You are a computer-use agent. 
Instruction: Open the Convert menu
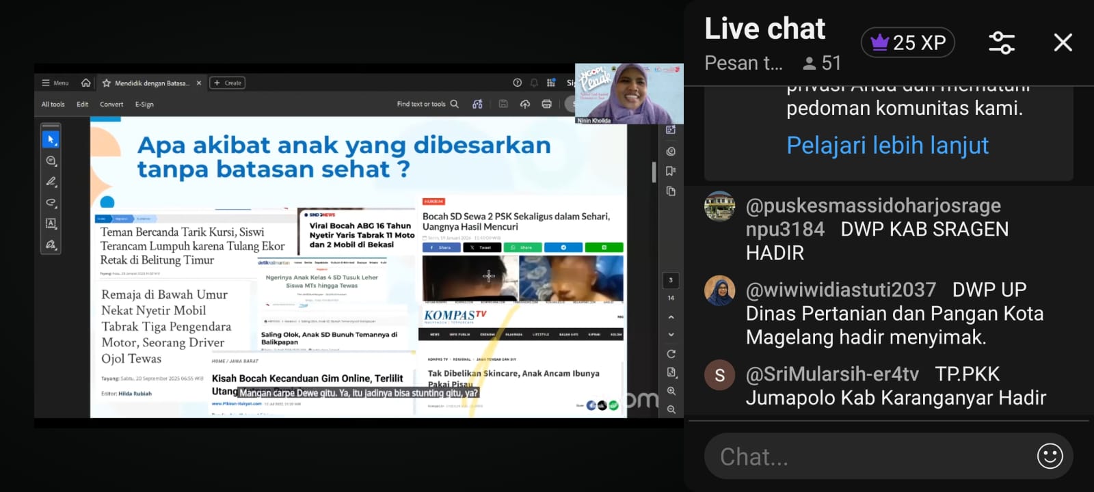tap(111, 105)
